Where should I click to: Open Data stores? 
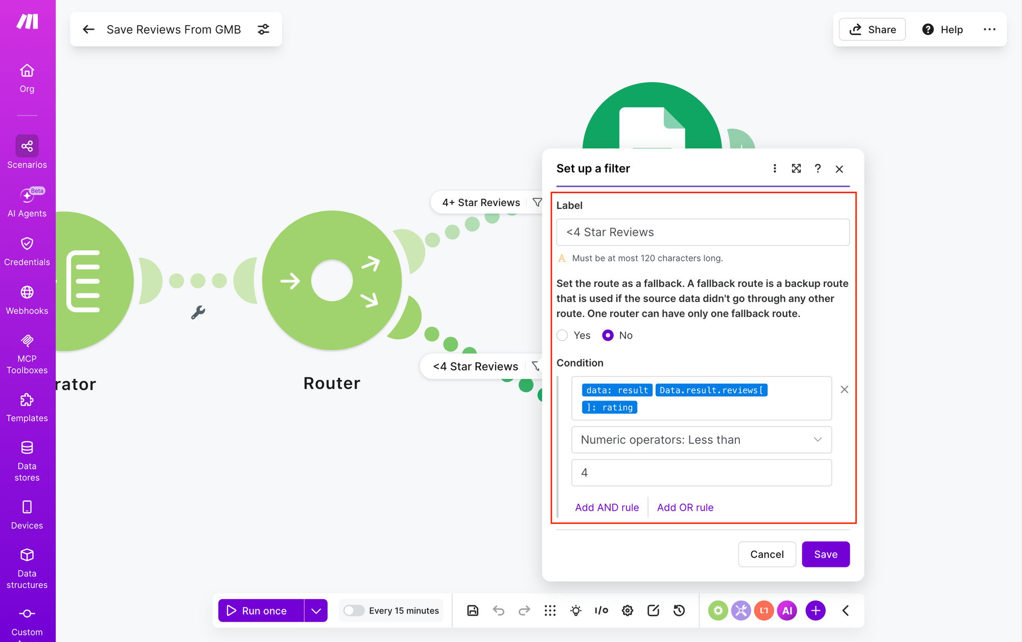(27, 461)
